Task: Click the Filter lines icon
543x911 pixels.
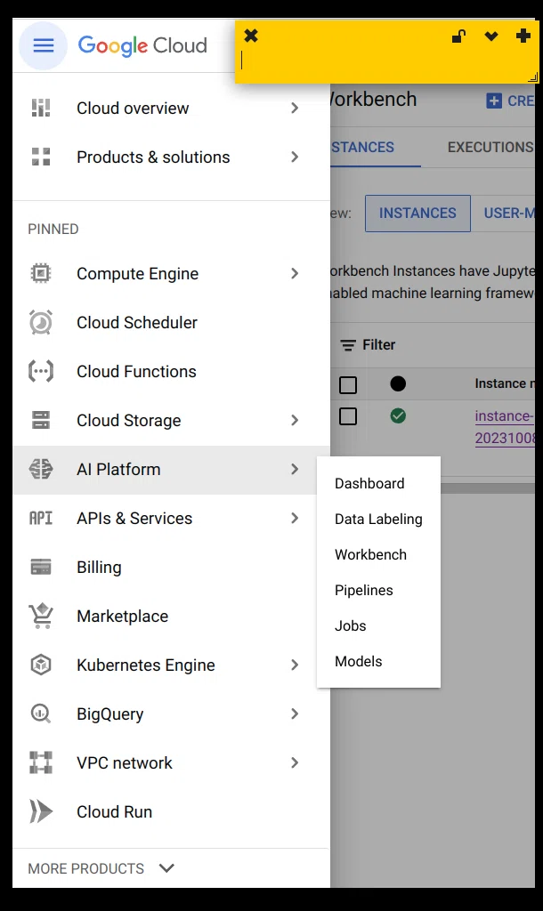Action: point(348,345)
